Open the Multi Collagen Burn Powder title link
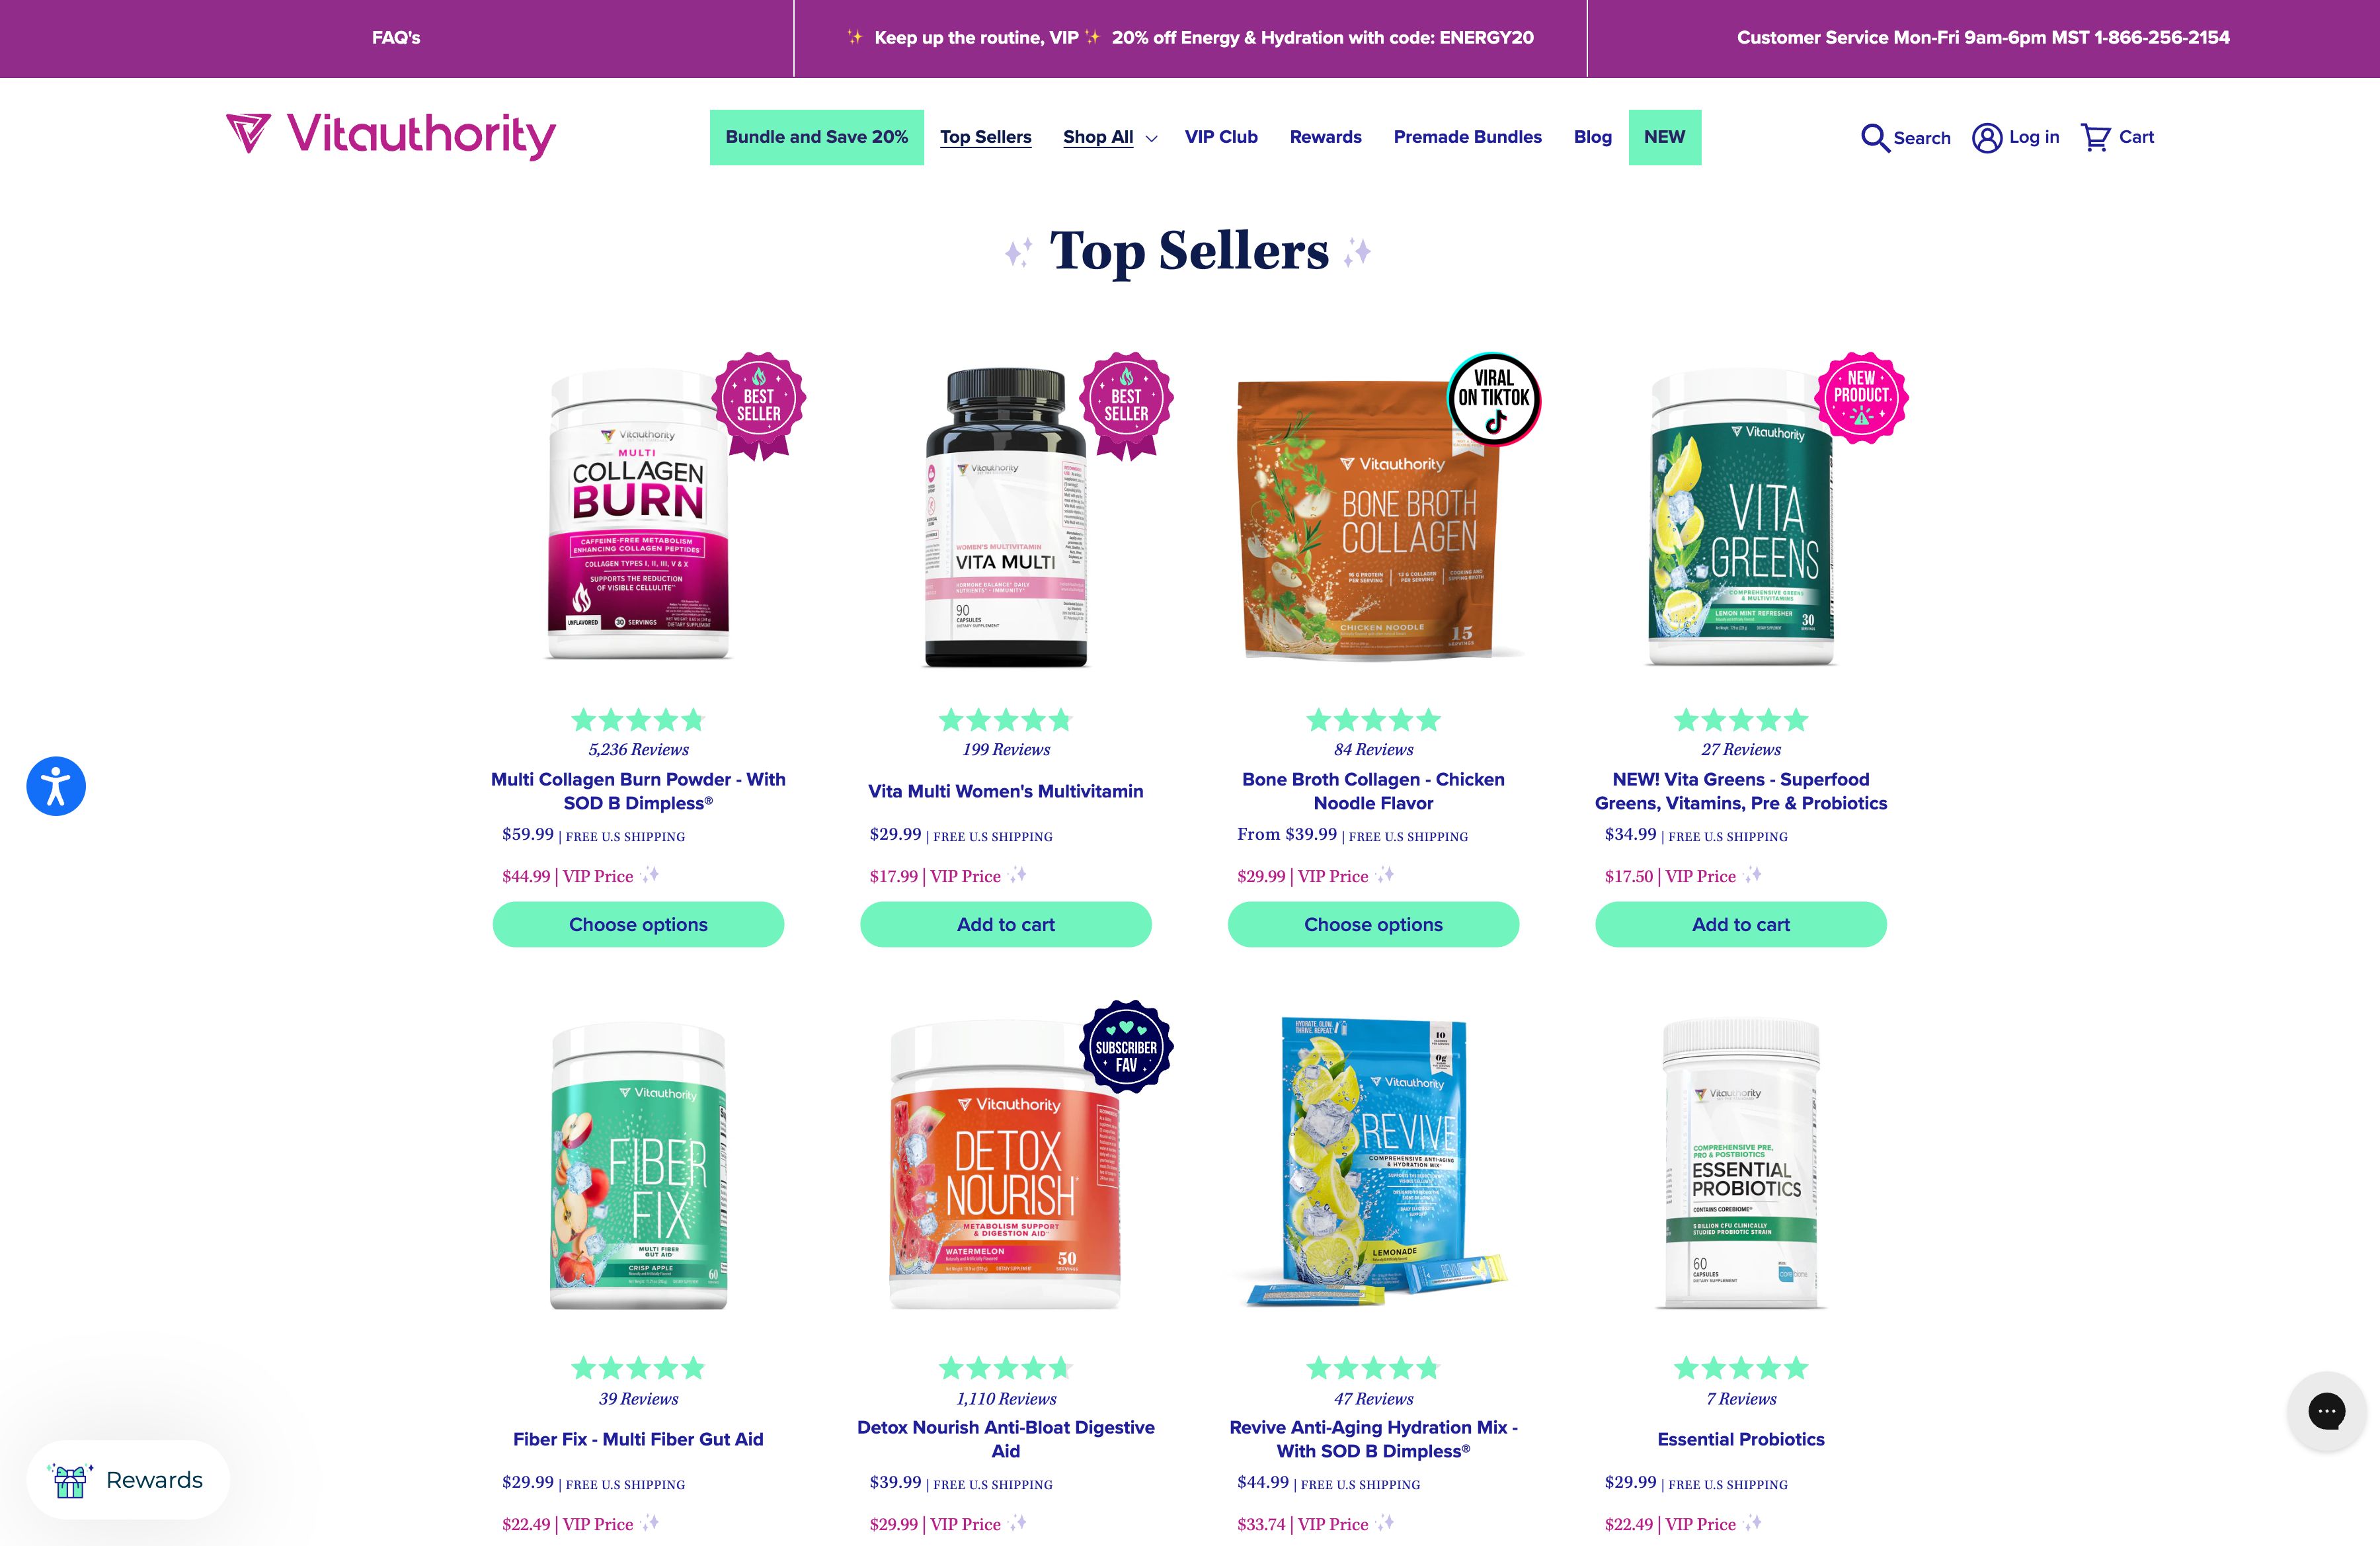2380x1546 pixels. [x=638, y=791]
